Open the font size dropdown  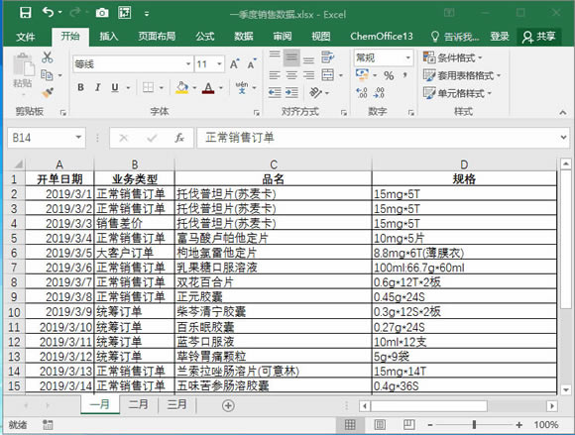point(219,64)
